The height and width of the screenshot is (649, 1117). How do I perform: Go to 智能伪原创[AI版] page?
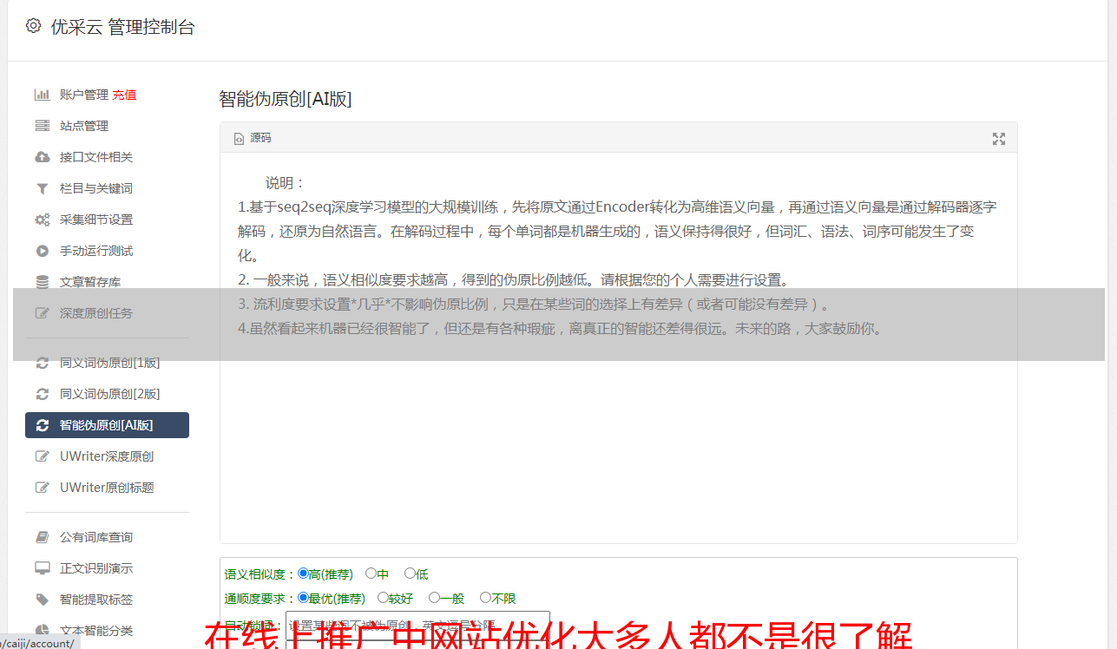coord(107,425)
